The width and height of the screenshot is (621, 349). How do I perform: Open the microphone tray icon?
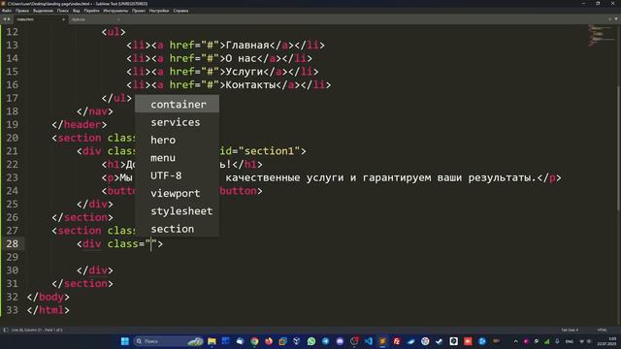point(557,341)
